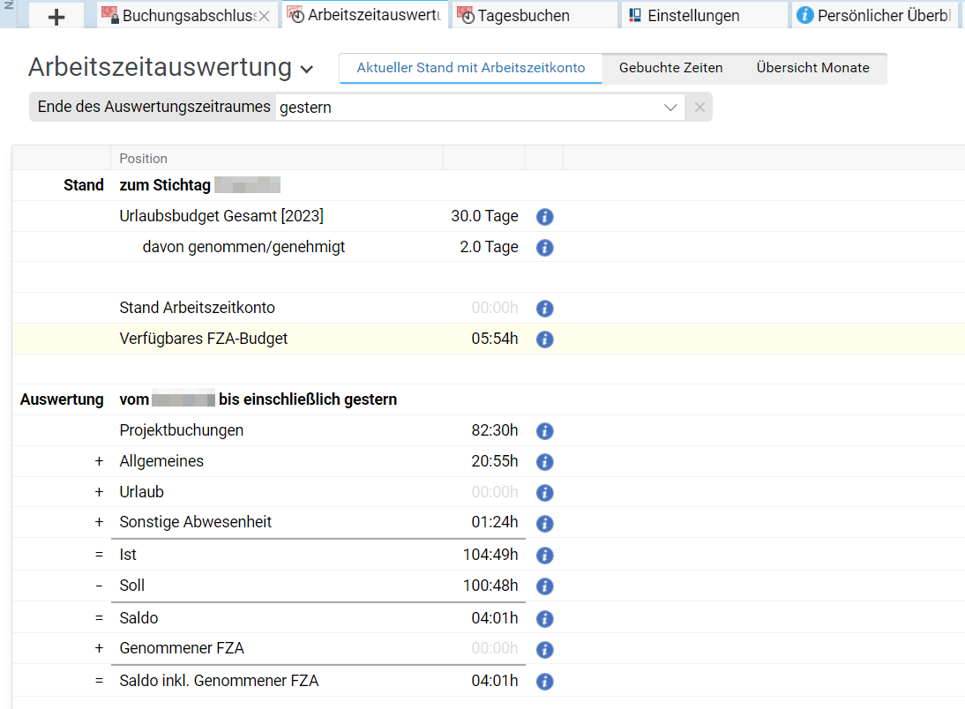The width and height of the screenshot is (965, 709).
Task: Click the 104:49h Ist value
Action: pyautogui.click(x=490, y=555)
